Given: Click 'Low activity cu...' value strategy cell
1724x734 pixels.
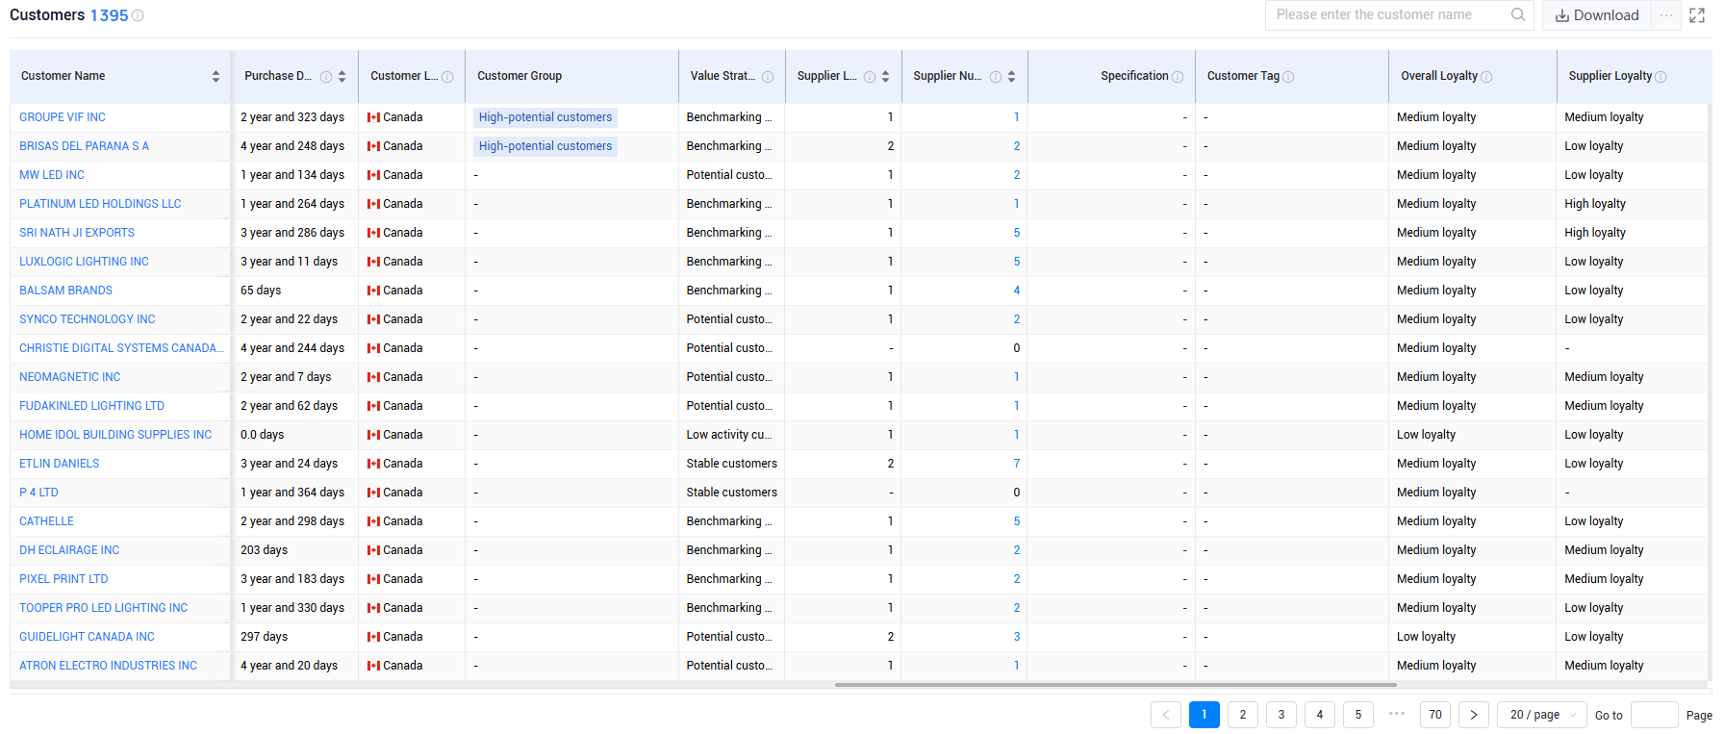Looking at the screenshot, I should pyautogui.click(x=729, y=435).
